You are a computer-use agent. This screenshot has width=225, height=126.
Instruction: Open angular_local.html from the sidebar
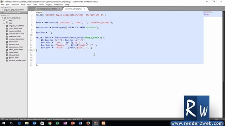[x=16, y=26]
